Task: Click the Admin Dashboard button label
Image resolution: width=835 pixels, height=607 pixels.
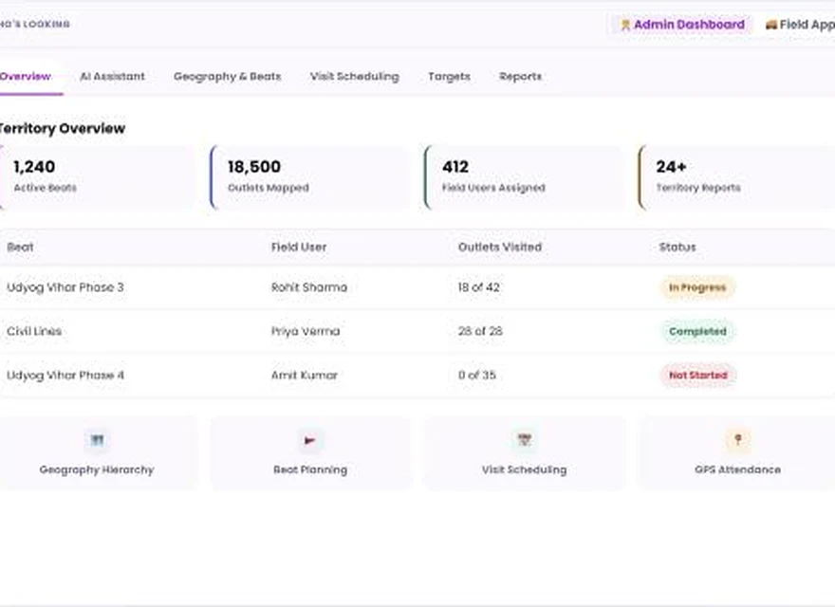Action: tap(689, 25)
